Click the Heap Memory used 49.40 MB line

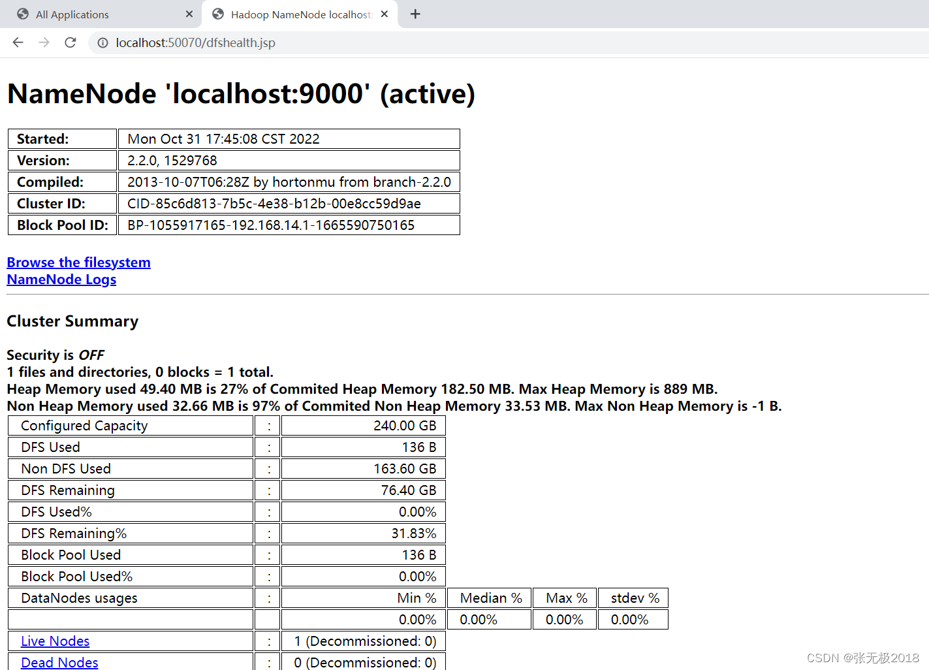coord(362,389)
